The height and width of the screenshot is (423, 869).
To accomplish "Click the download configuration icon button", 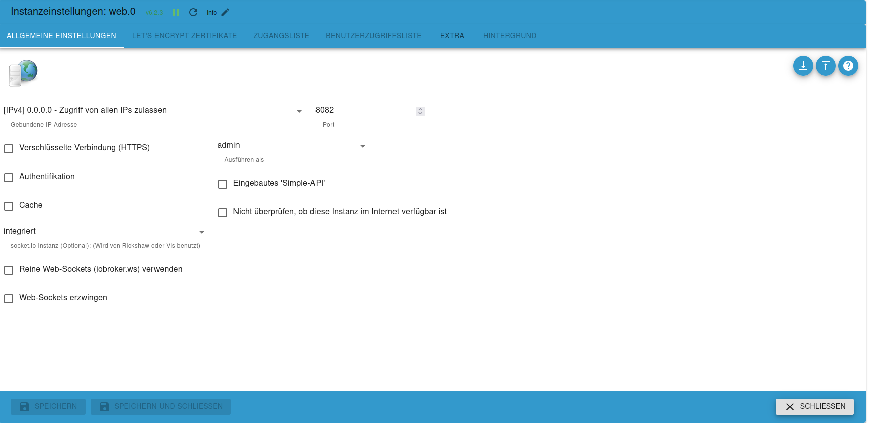I will 803,66.
